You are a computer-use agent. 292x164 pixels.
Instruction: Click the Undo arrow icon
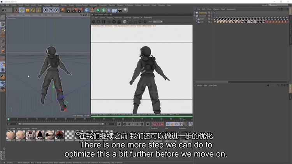click(x=4, y=10)
